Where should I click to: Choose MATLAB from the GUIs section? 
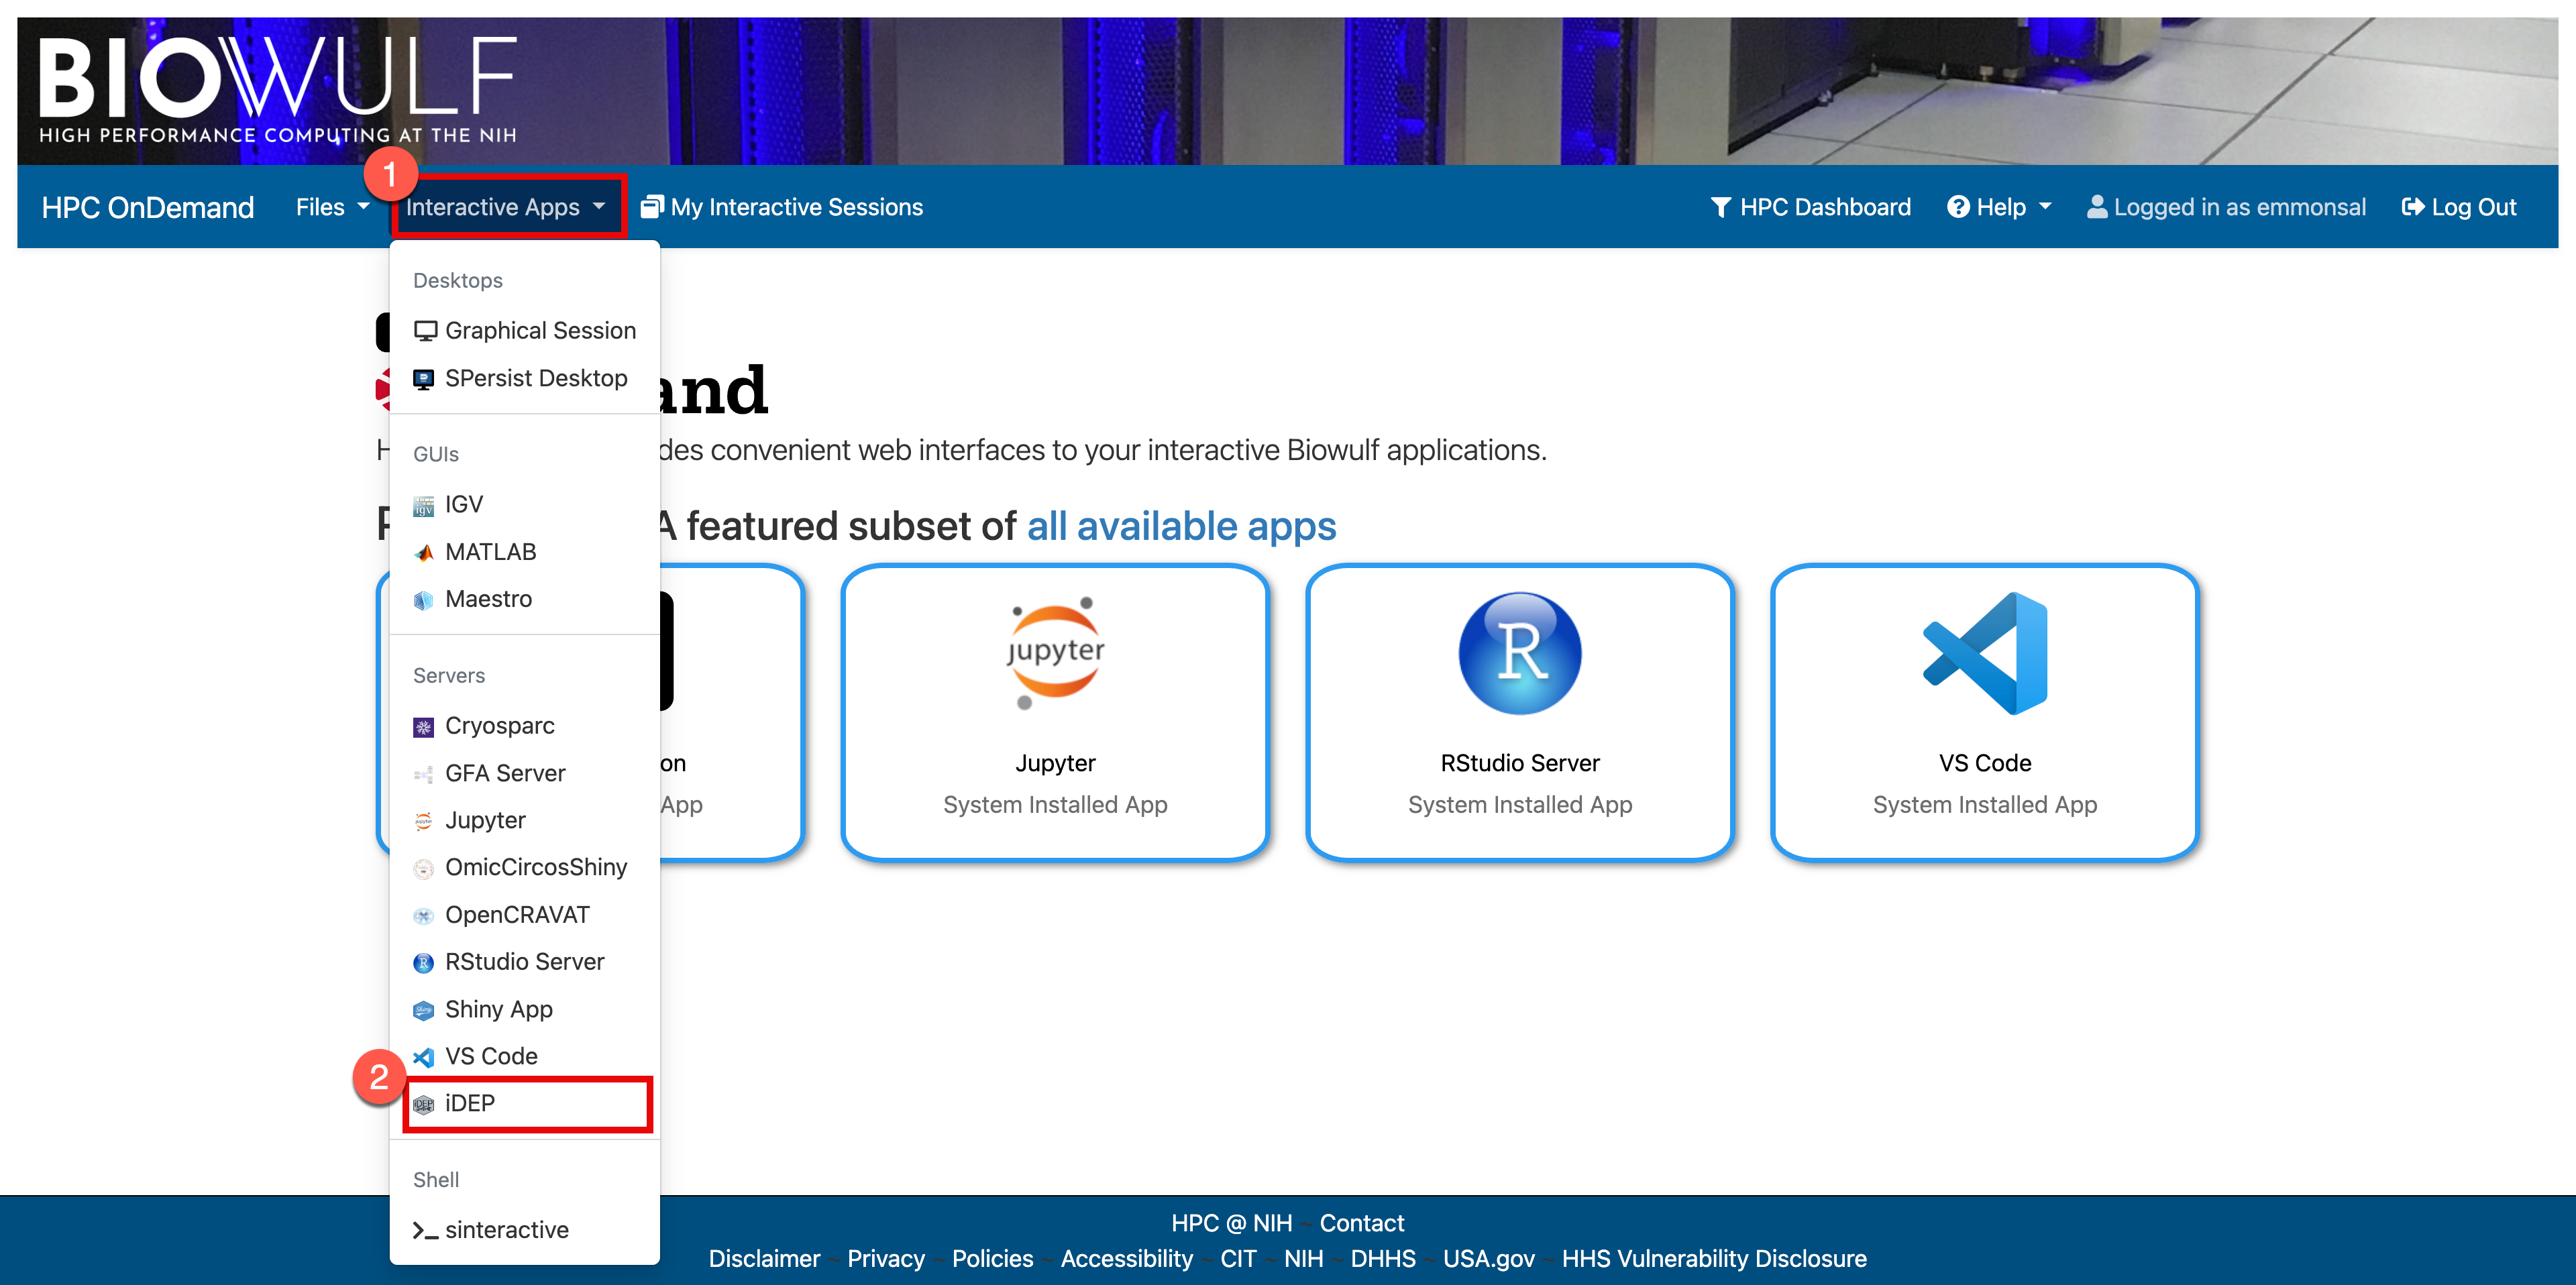[x=525, y=553]
